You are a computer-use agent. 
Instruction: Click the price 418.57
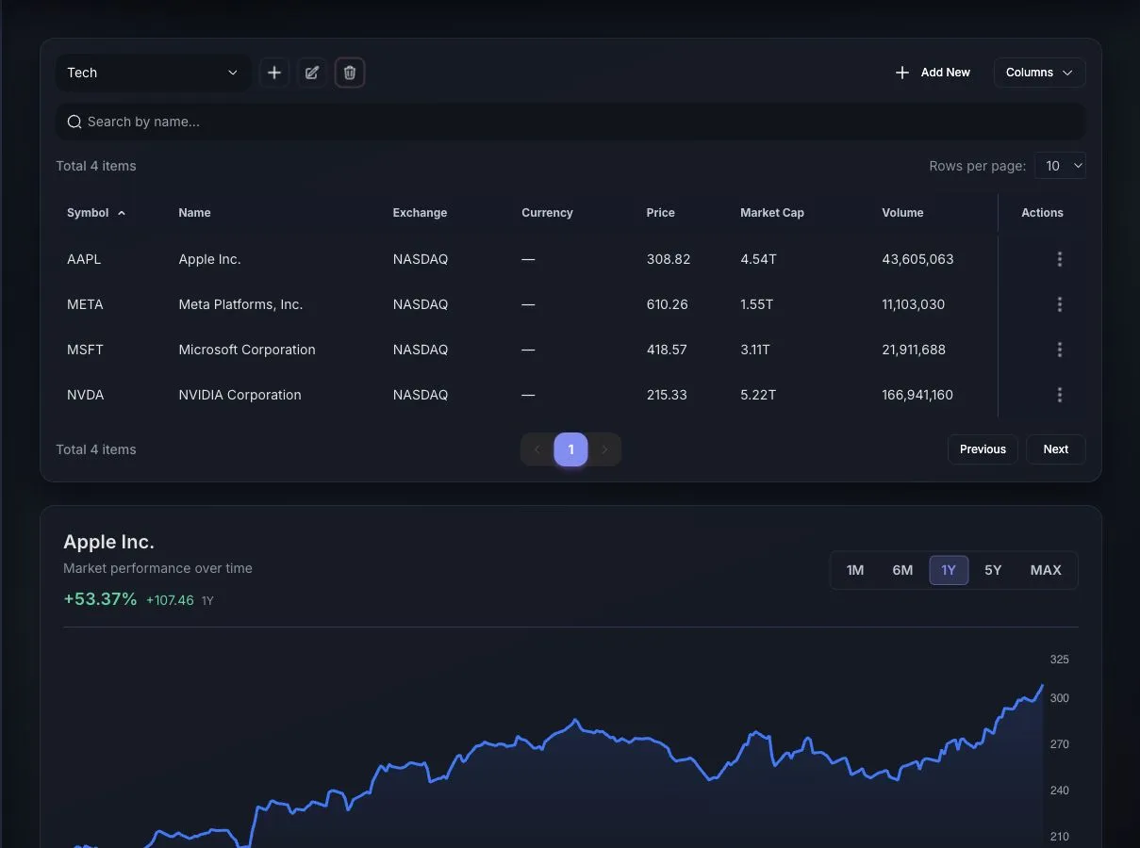point(667,350)
